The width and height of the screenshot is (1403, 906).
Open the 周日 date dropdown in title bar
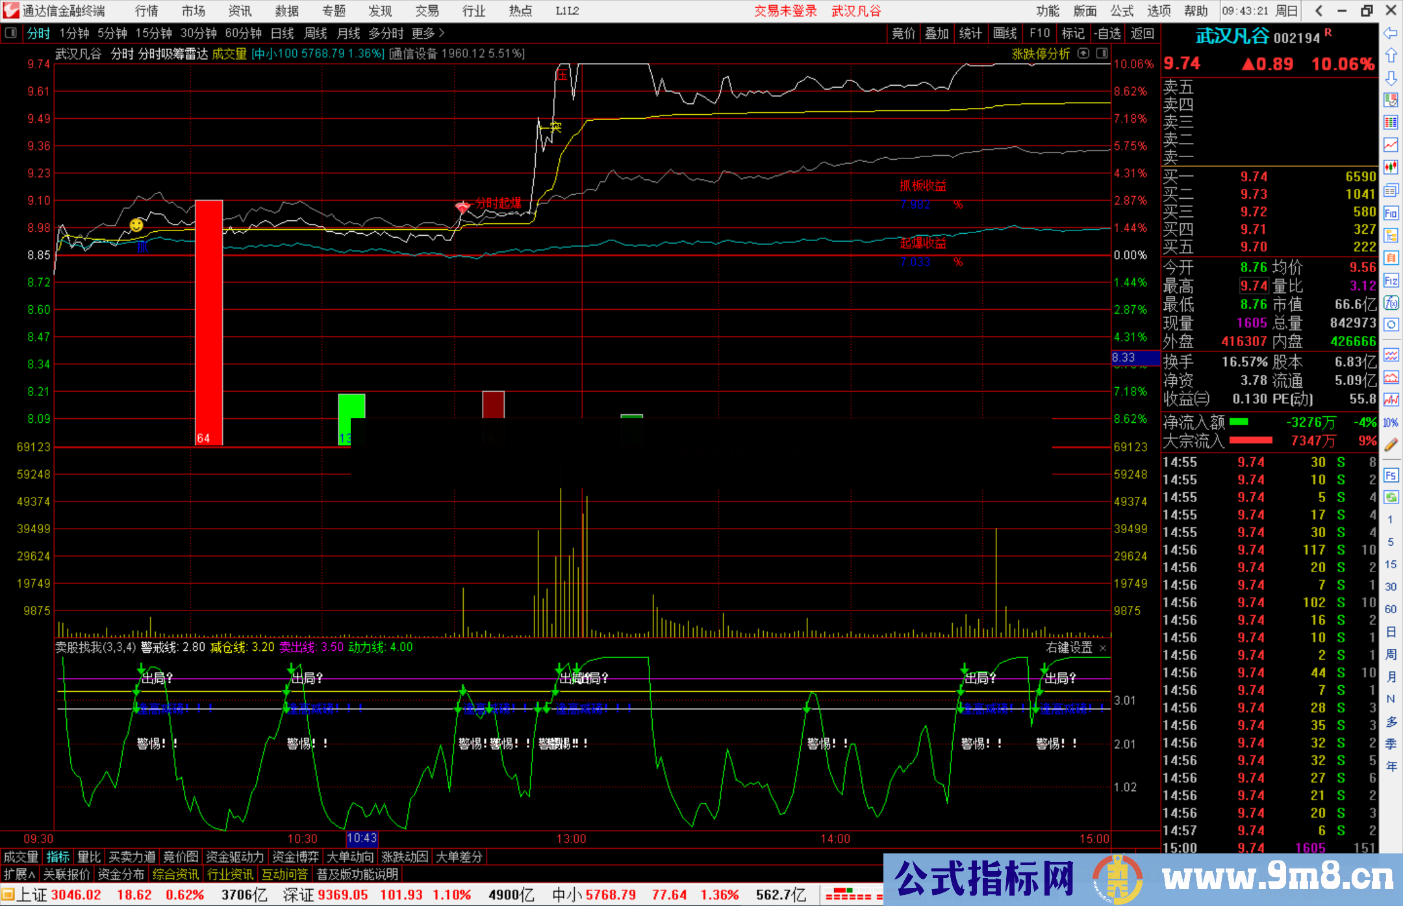1286,11
